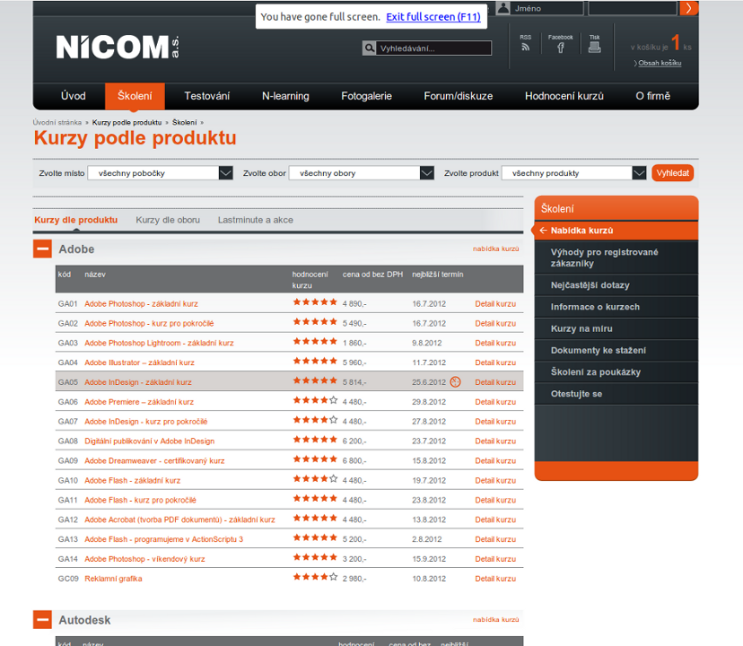Open the RSS feed icon
This screenshot has height=646, width=743.
click(525, 47)
